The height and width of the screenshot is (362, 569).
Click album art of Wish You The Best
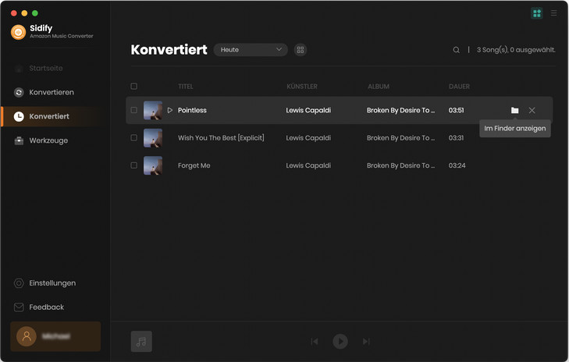click(x=153, y=138)
